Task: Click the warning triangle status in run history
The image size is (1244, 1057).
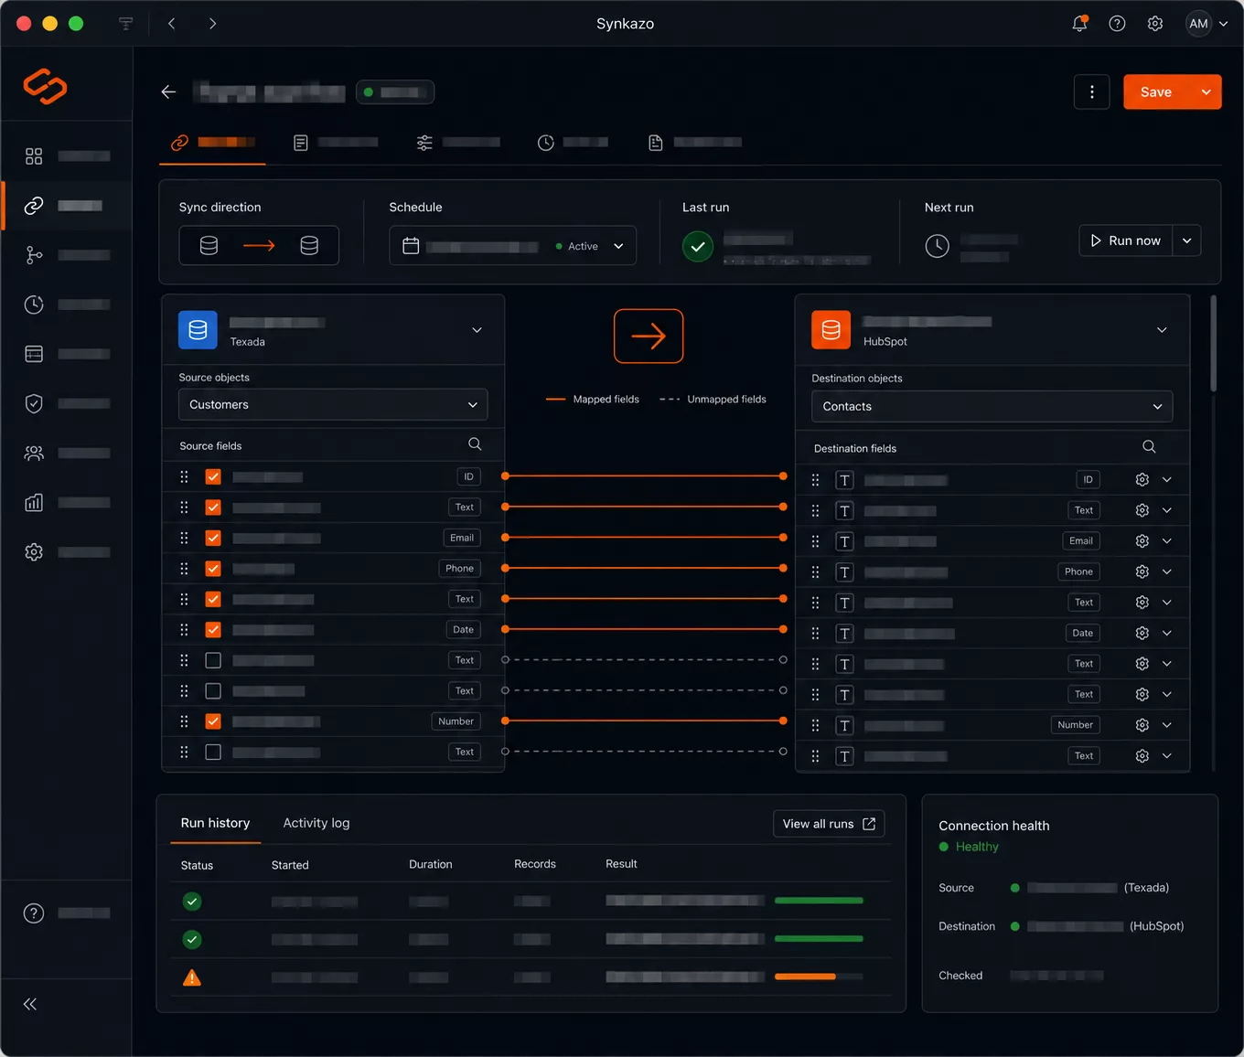Action: coord(192,977)
